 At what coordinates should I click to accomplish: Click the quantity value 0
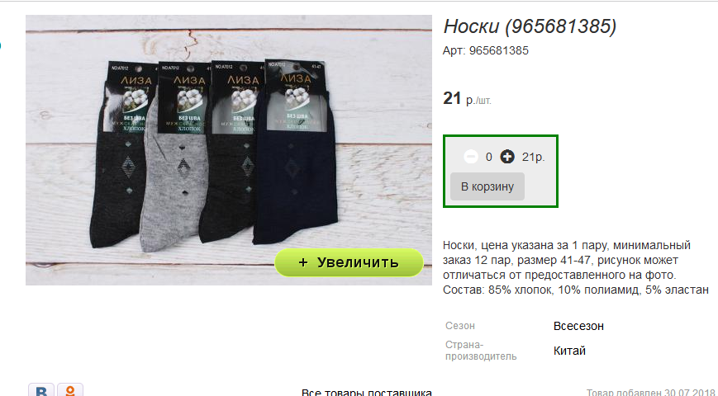pyautogui.click(x=488, y=158)
